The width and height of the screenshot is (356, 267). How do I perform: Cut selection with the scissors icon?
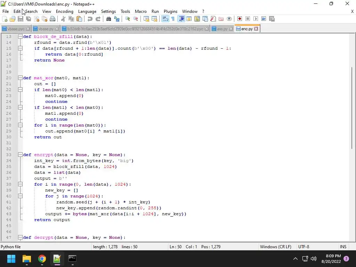click(x=63, y=19)
